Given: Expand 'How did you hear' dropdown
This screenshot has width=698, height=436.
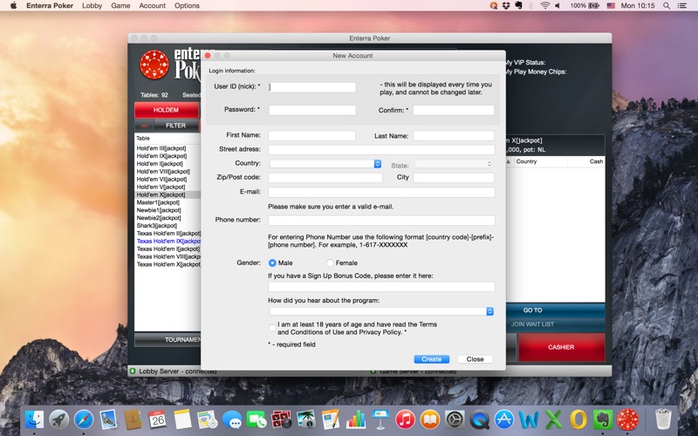Looking at the screenshot, I should pos(381,311).
